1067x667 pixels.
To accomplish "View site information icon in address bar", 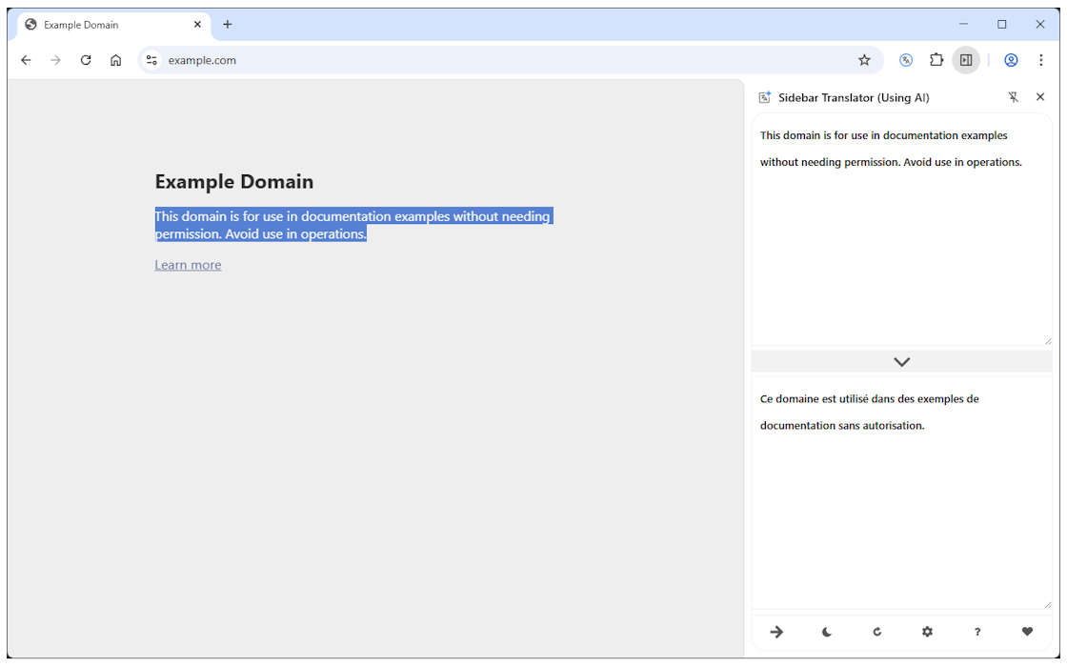I will click(151, 60).
